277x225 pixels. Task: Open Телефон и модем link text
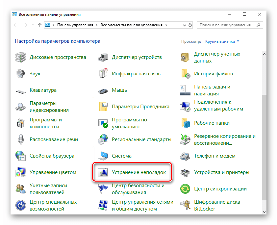214,156
